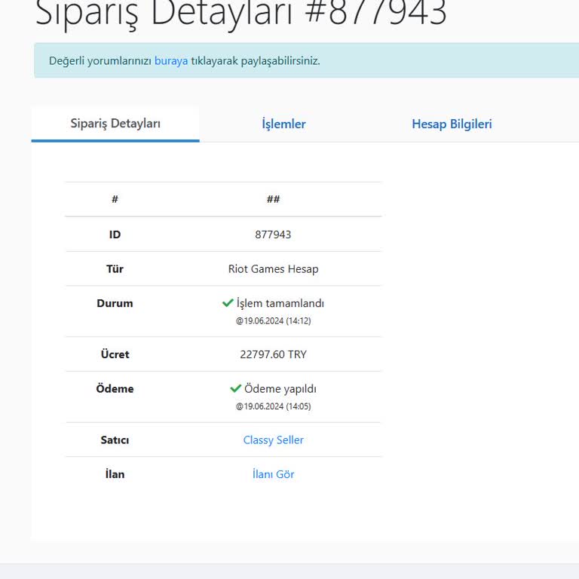Open the Classy Seller profile link
This screenshot has width=579, height=579.
pos(273,440)
